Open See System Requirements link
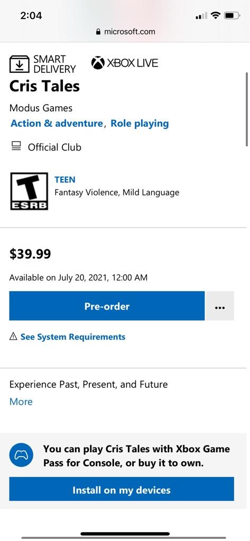 tap(73, 337)
